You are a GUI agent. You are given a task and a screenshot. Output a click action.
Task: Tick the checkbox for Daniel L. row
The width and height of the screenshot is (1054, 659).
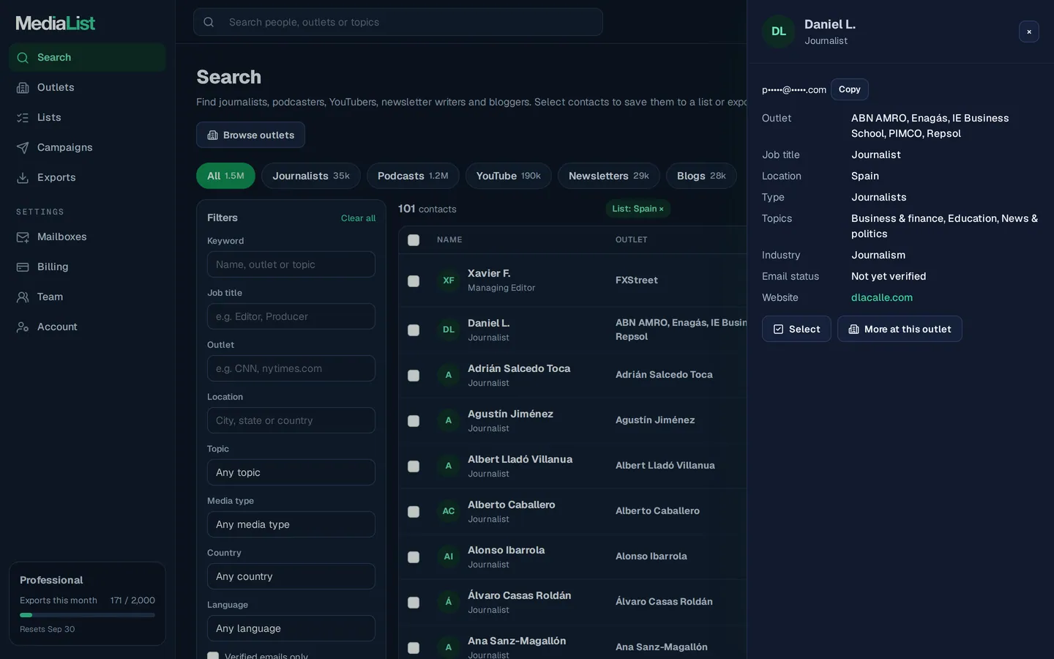(x=414, y=330)
